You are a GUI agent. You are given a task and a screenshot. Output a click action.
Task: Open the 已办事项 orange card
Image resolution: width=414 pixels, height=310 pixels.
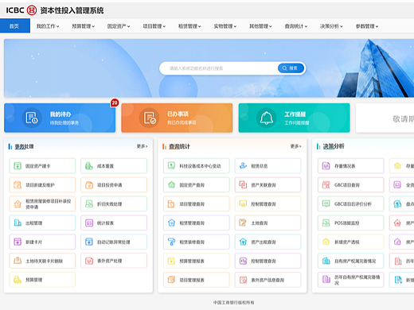click(177, 118)
